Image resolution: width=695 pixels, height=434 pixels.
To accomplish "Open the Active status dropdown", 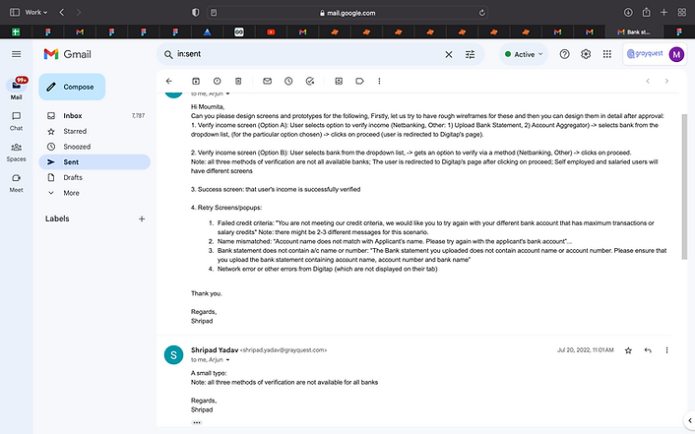I will [x=524, y=54].
